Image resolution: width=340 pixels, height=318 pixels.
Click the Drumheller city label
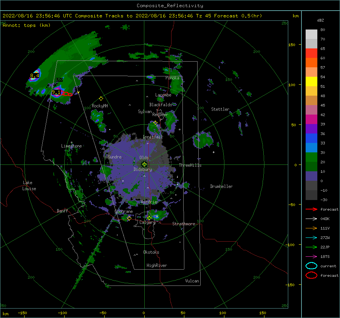pos(221,186)
